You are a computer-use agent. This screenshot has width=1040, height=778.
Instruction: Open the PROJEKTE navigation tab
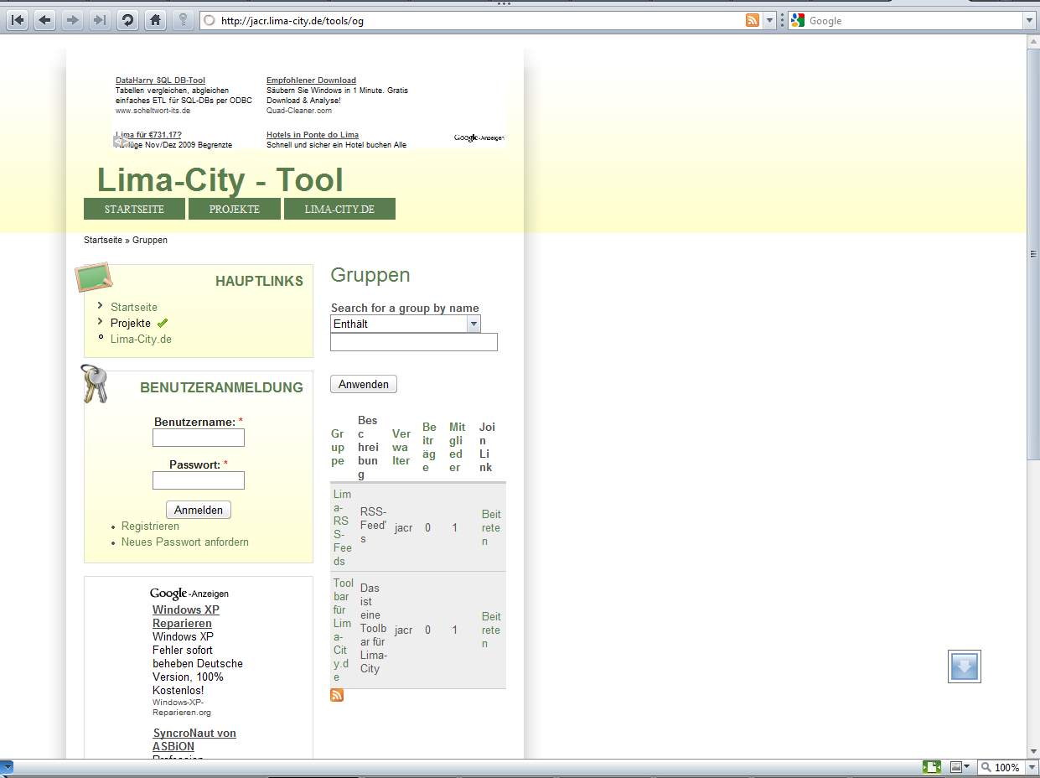[235, 209]
